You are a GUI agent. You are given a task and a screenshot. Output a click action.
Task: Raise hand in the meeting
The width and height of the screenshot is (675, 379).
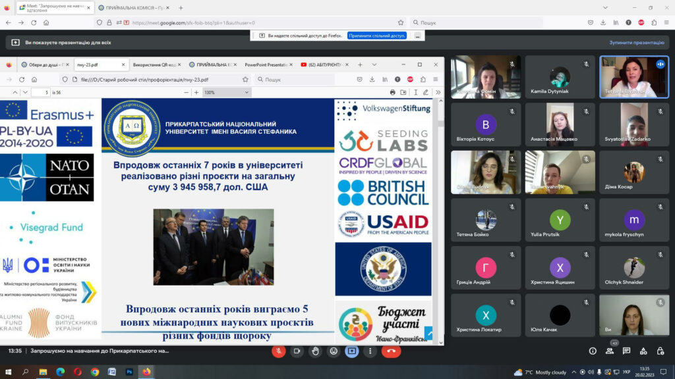(316, 351)
